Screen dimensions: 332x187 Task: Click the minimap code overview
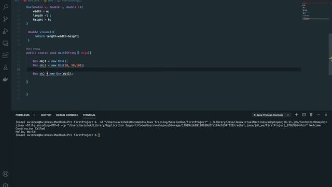click(315, 10)
